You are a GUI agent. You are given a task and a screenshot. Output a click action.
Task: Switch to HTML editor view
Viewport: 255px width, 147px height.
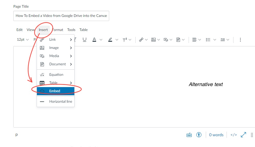coord(233,135)
